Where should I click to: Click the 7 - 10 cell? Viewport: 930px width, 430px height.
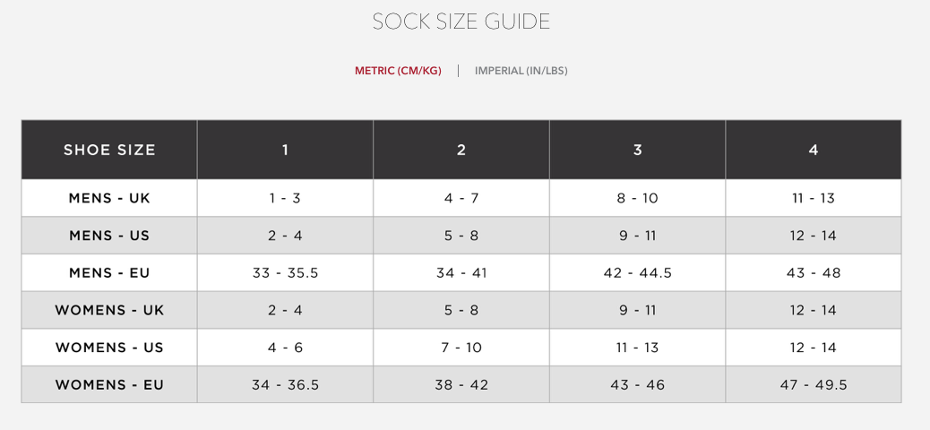(461, 348)
